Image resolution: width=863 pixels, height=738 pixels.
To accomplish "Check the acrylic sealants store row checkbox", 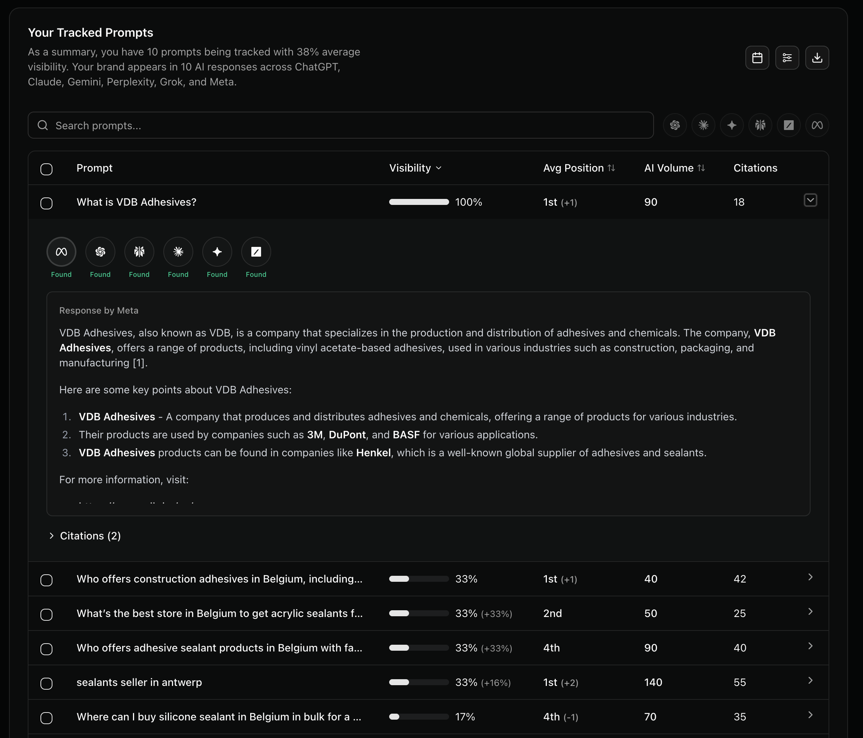I will [46, 615].
